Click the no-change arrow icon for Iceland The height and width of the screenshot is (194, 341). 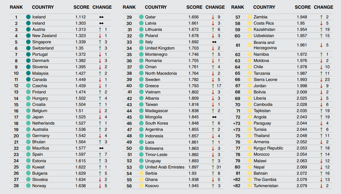(x=101, y=17)
